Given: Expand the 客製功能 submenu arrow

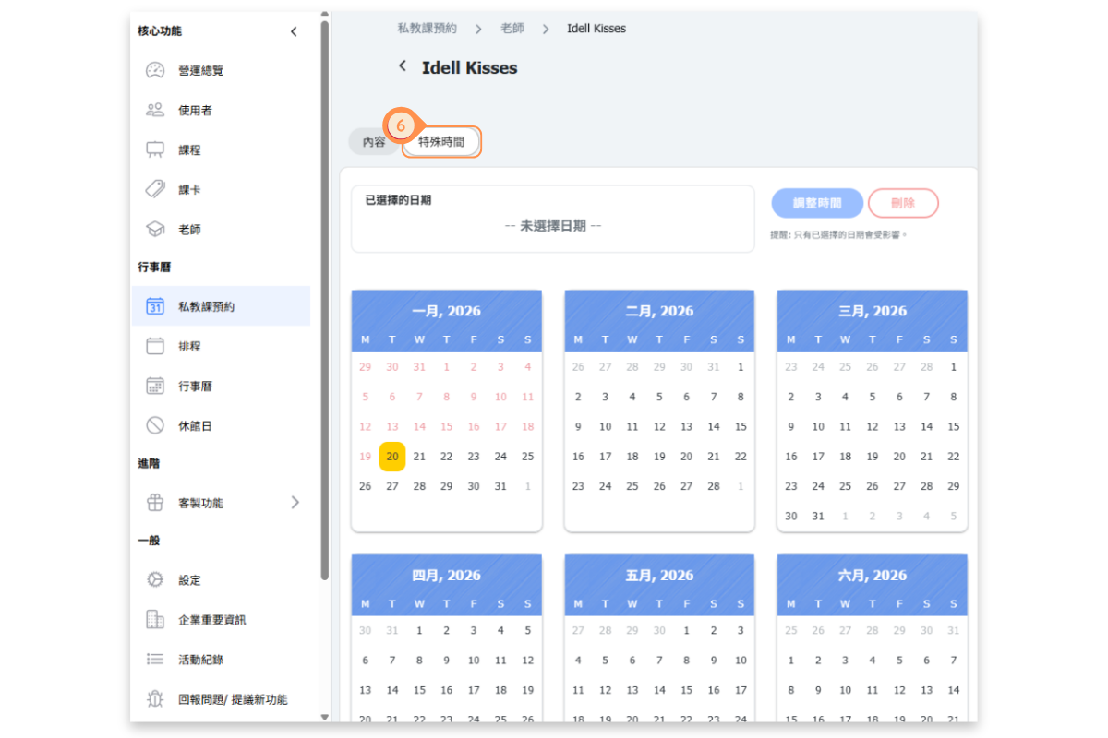Looking at the screenshot, I should (x=295, y=503).
